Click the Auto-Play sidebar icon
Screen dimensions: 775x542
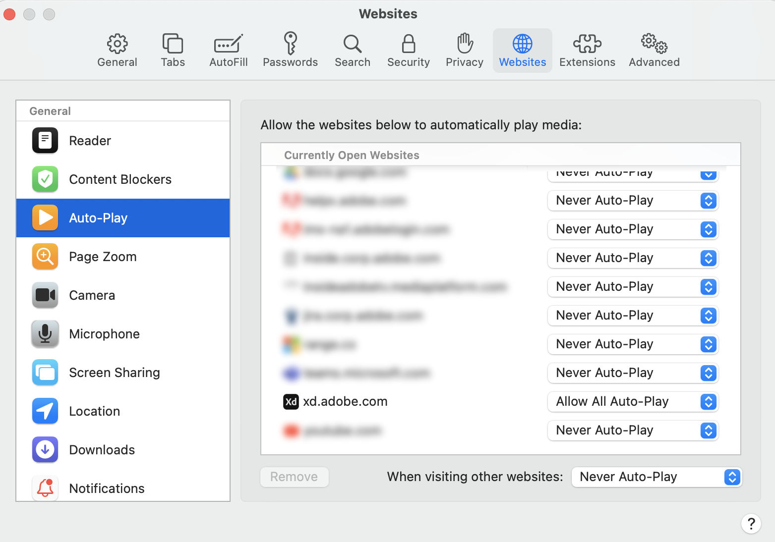click(x=45, y=217)
